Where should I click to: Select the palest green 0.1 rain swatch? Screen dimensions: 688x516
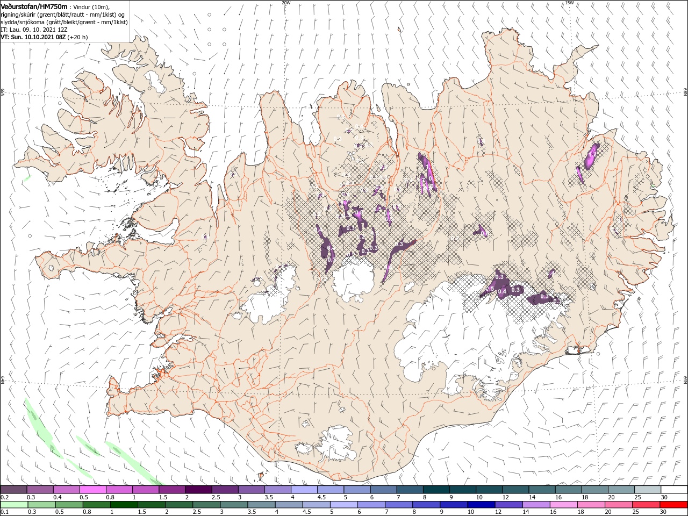pos(13,505)
